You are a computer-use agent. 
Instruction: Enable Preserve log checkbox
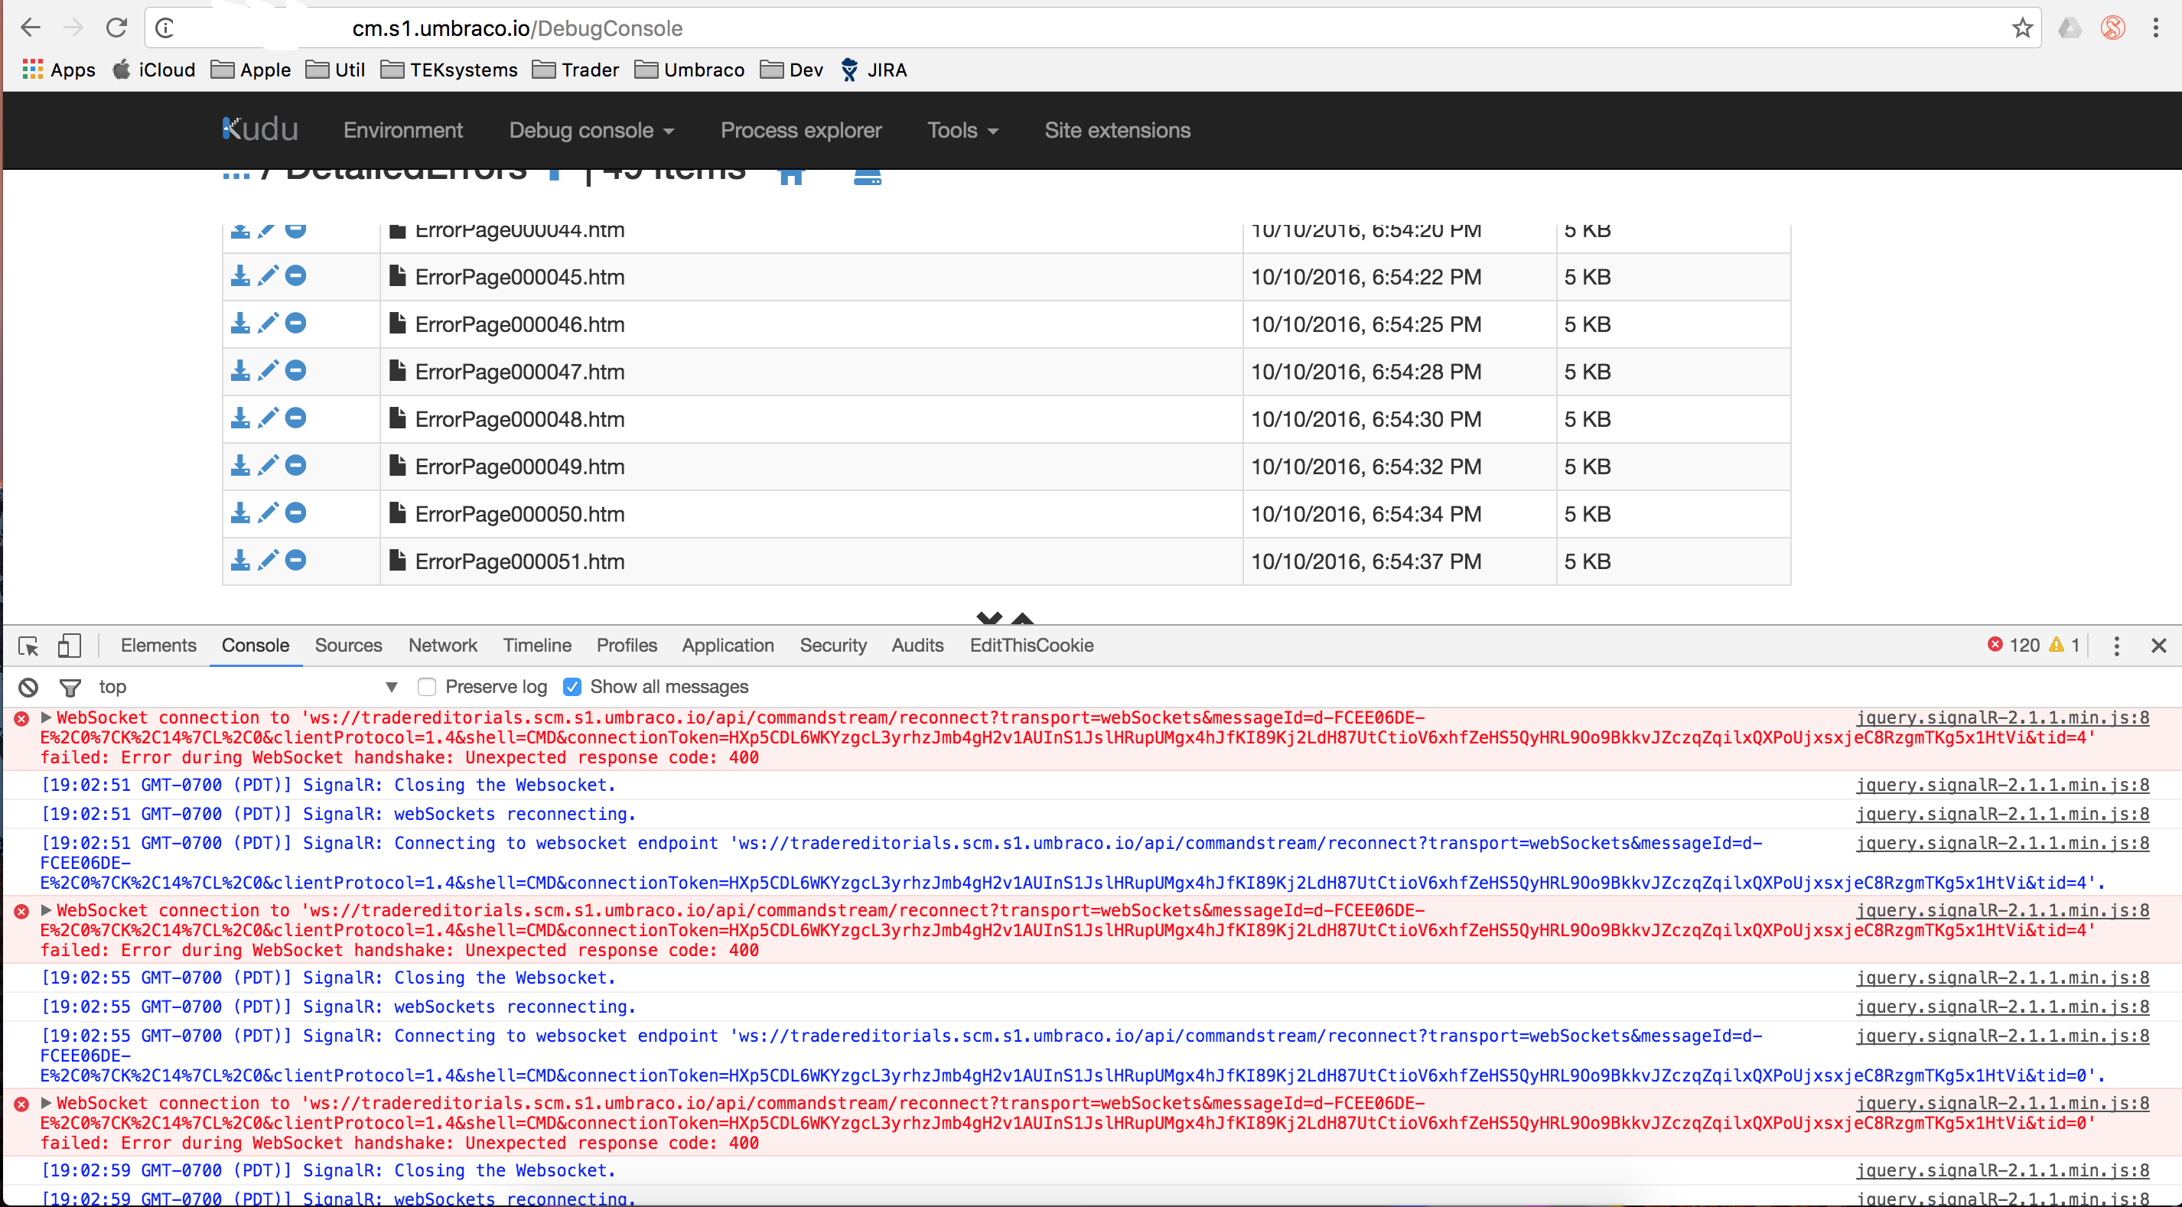pos(427,687)
